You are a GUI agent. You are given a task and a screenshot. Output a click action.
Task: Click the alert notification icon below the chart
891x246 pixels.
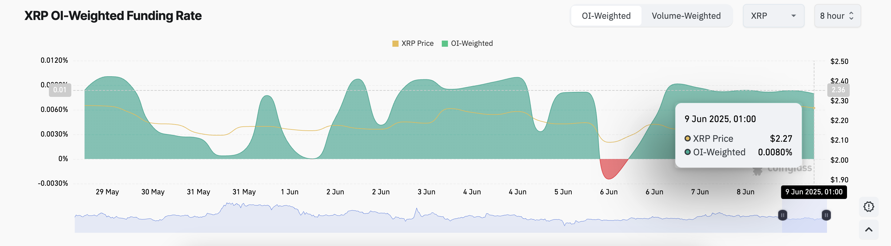[x=868, y=207]
